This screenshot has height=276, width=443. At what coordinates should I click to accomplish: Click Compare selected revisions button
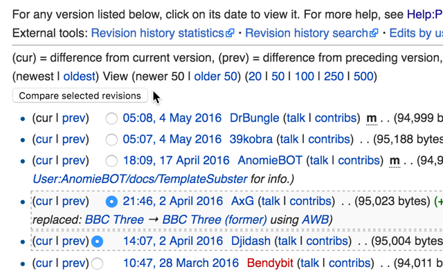tap(80, 96)
